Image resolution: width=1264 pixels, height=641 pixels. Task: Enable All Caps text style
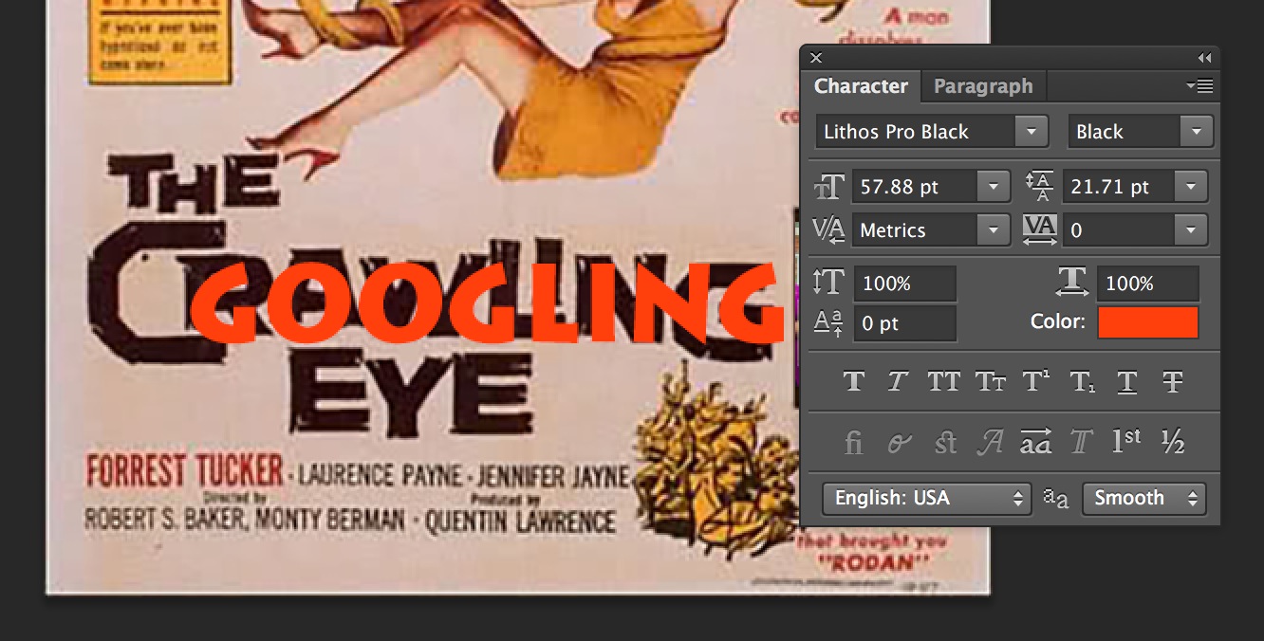[x=943, y=381]
